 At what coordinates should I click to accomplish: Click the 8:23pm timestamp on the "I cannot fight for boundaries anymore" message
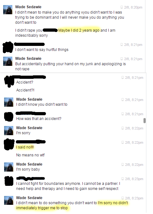134,179
